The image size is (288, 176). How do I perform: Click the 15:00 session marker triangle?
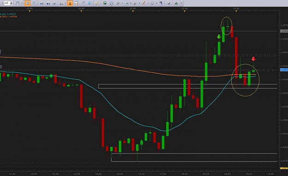coord(29,12)
